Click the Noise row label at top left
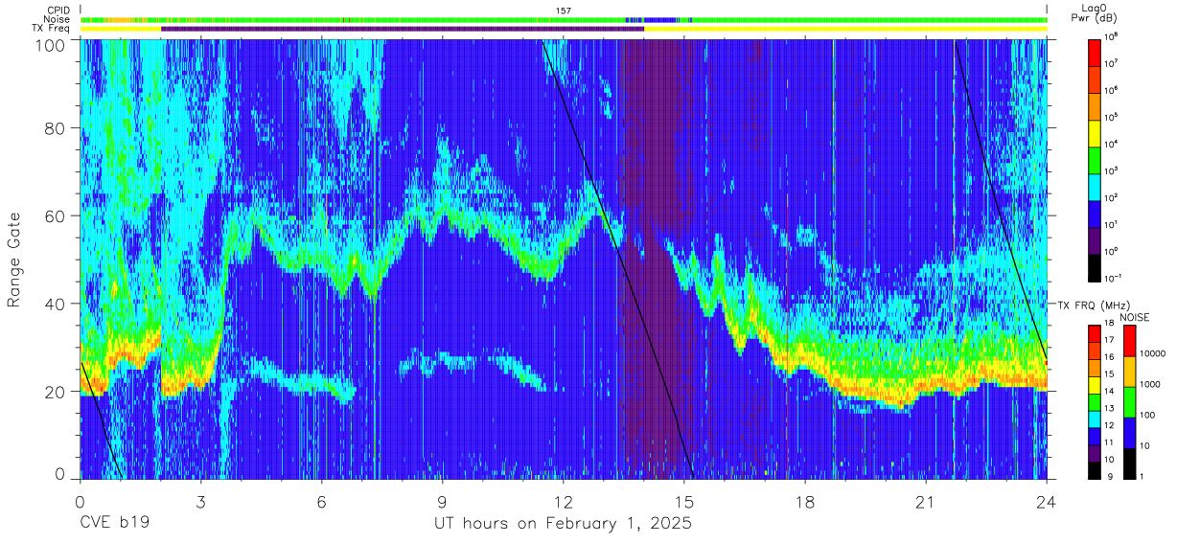 coord(57,19)
